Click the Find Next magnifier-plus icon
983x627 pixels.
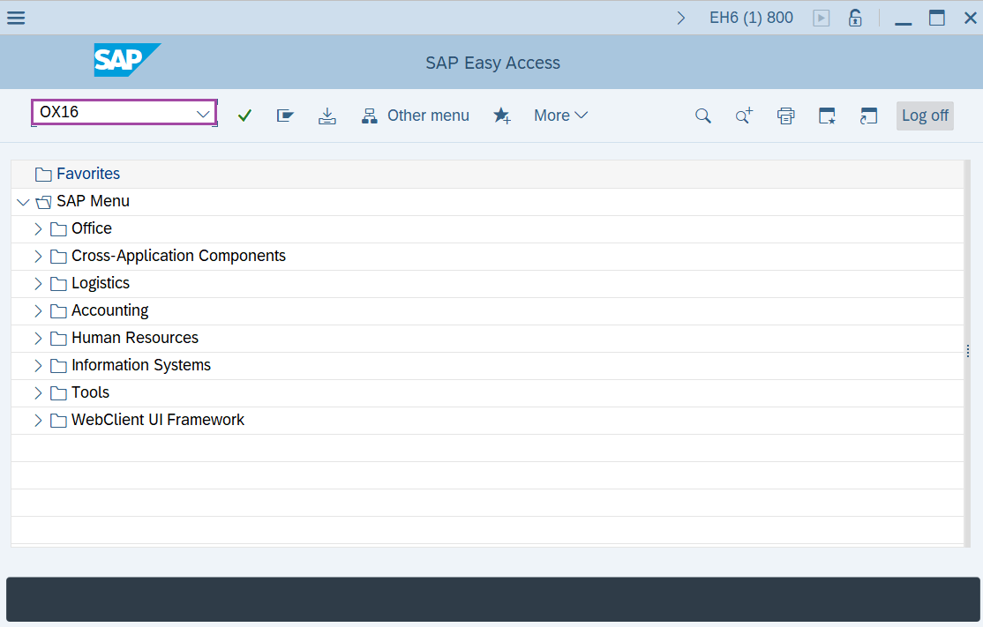tap(743, 115)
